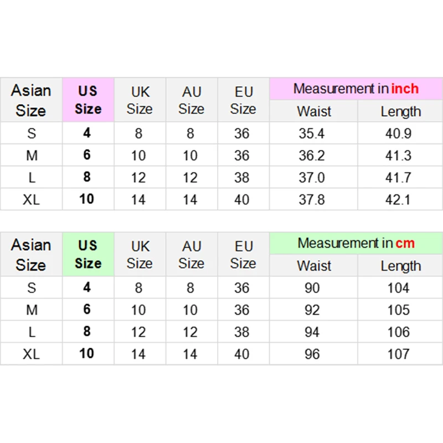
Task: Select the 107 length cell
Action: 399,354
